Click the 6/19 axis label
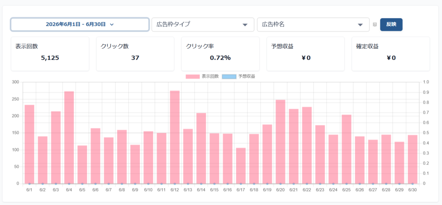 pyautogui.click(x=267, y=190)
